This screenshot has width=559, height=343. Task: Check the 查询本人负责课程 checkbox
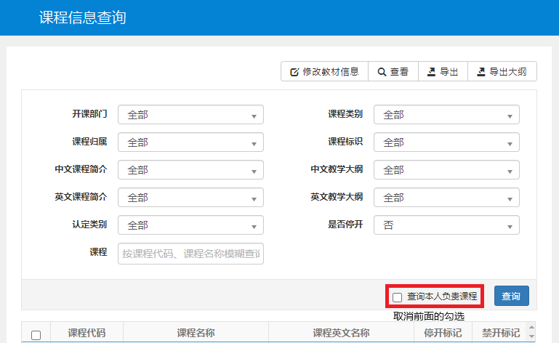(x=397, y=297)
